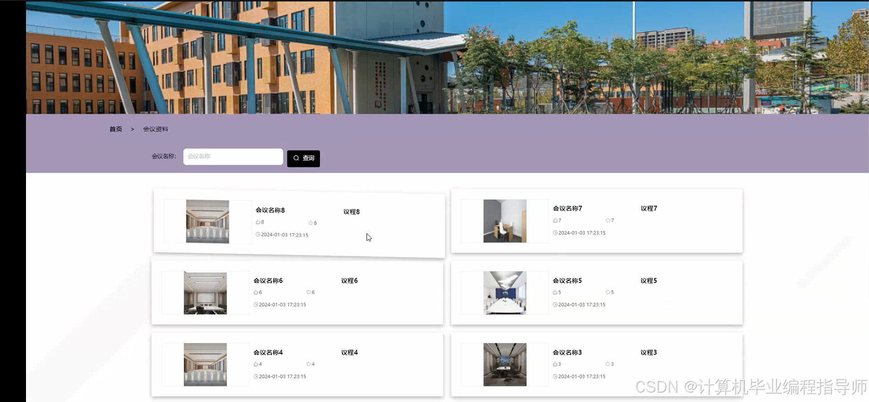Open thumbnail of 会议名称5

(x=505, y=293)
